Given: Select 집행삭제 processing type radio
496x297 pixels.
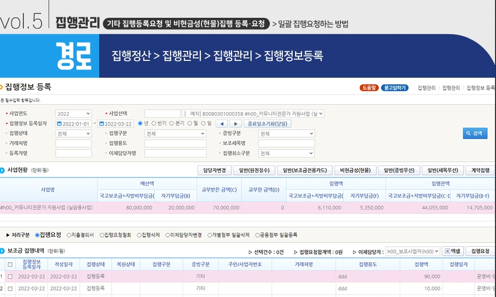Looking at the screenshot, I should [139, 235].
